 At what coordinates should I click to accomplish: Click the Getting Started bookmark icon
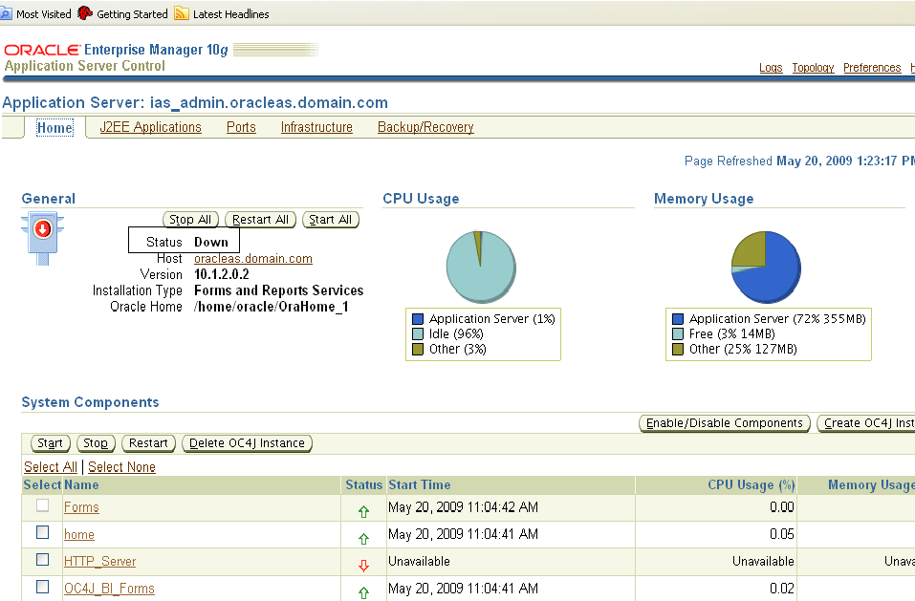(x=85, y=14)
